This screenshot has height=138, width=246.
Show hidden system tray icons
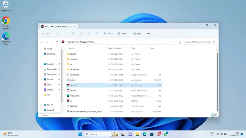tap(205, 134)
